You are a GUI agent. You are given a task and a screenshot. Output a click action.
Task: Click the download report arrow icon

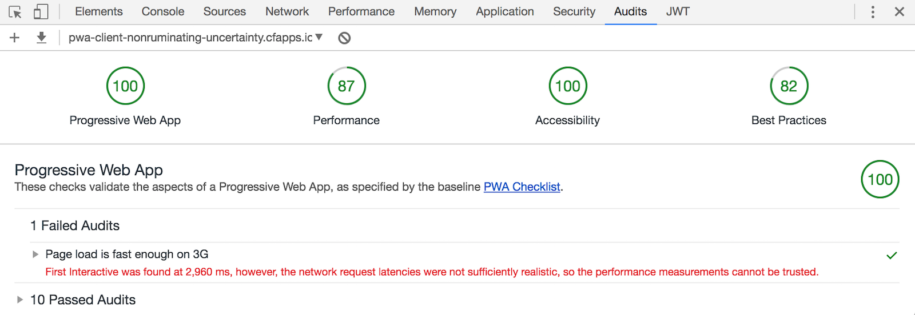41,38
